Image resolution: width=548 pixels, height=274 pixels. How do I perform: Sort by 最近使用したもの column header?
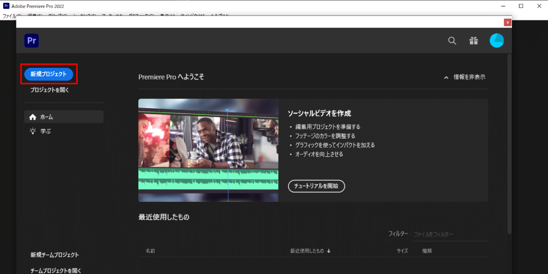pyautogui.click(x=310, y=251)
